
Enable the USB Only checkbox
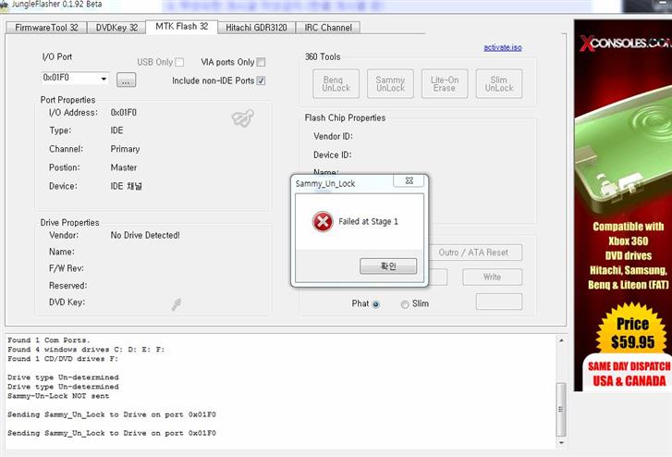(179, 62)
